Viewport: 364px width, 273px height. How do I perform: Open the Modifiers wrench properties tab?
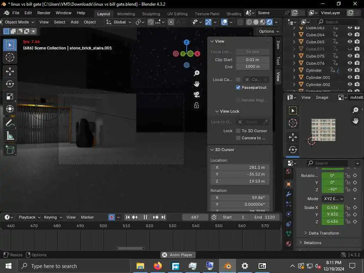tap(289, 194)
